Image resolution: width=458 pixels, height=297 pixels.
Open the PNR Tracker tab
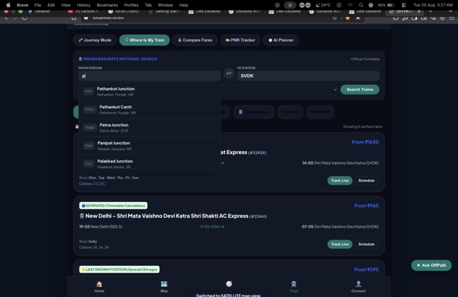tap(240, 40)
